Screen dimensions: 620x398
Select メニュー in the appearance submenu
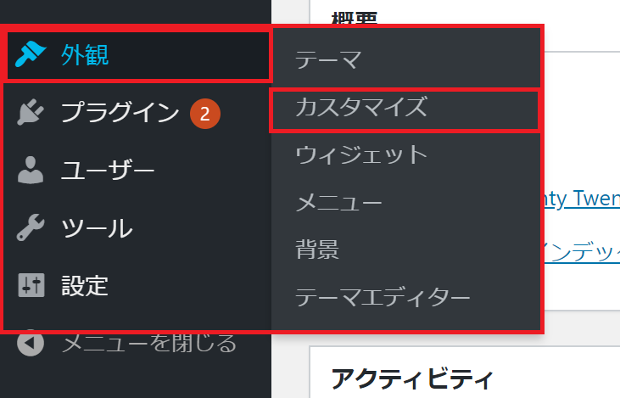405,202
